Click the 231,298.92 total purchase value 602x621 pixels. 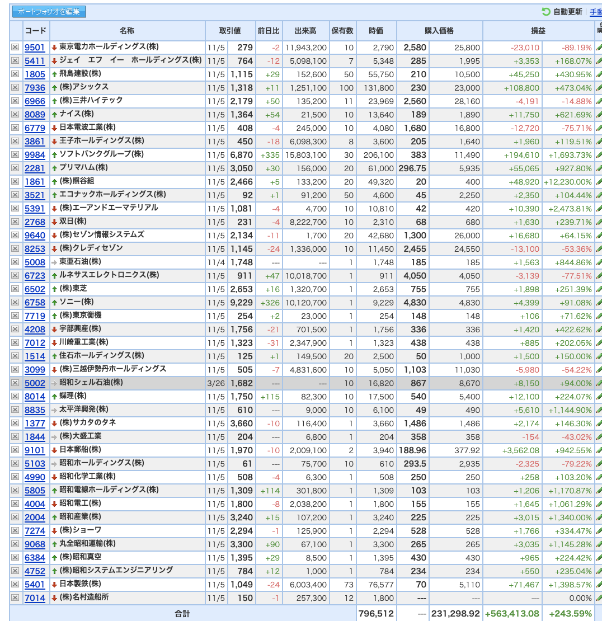point(455,614)
